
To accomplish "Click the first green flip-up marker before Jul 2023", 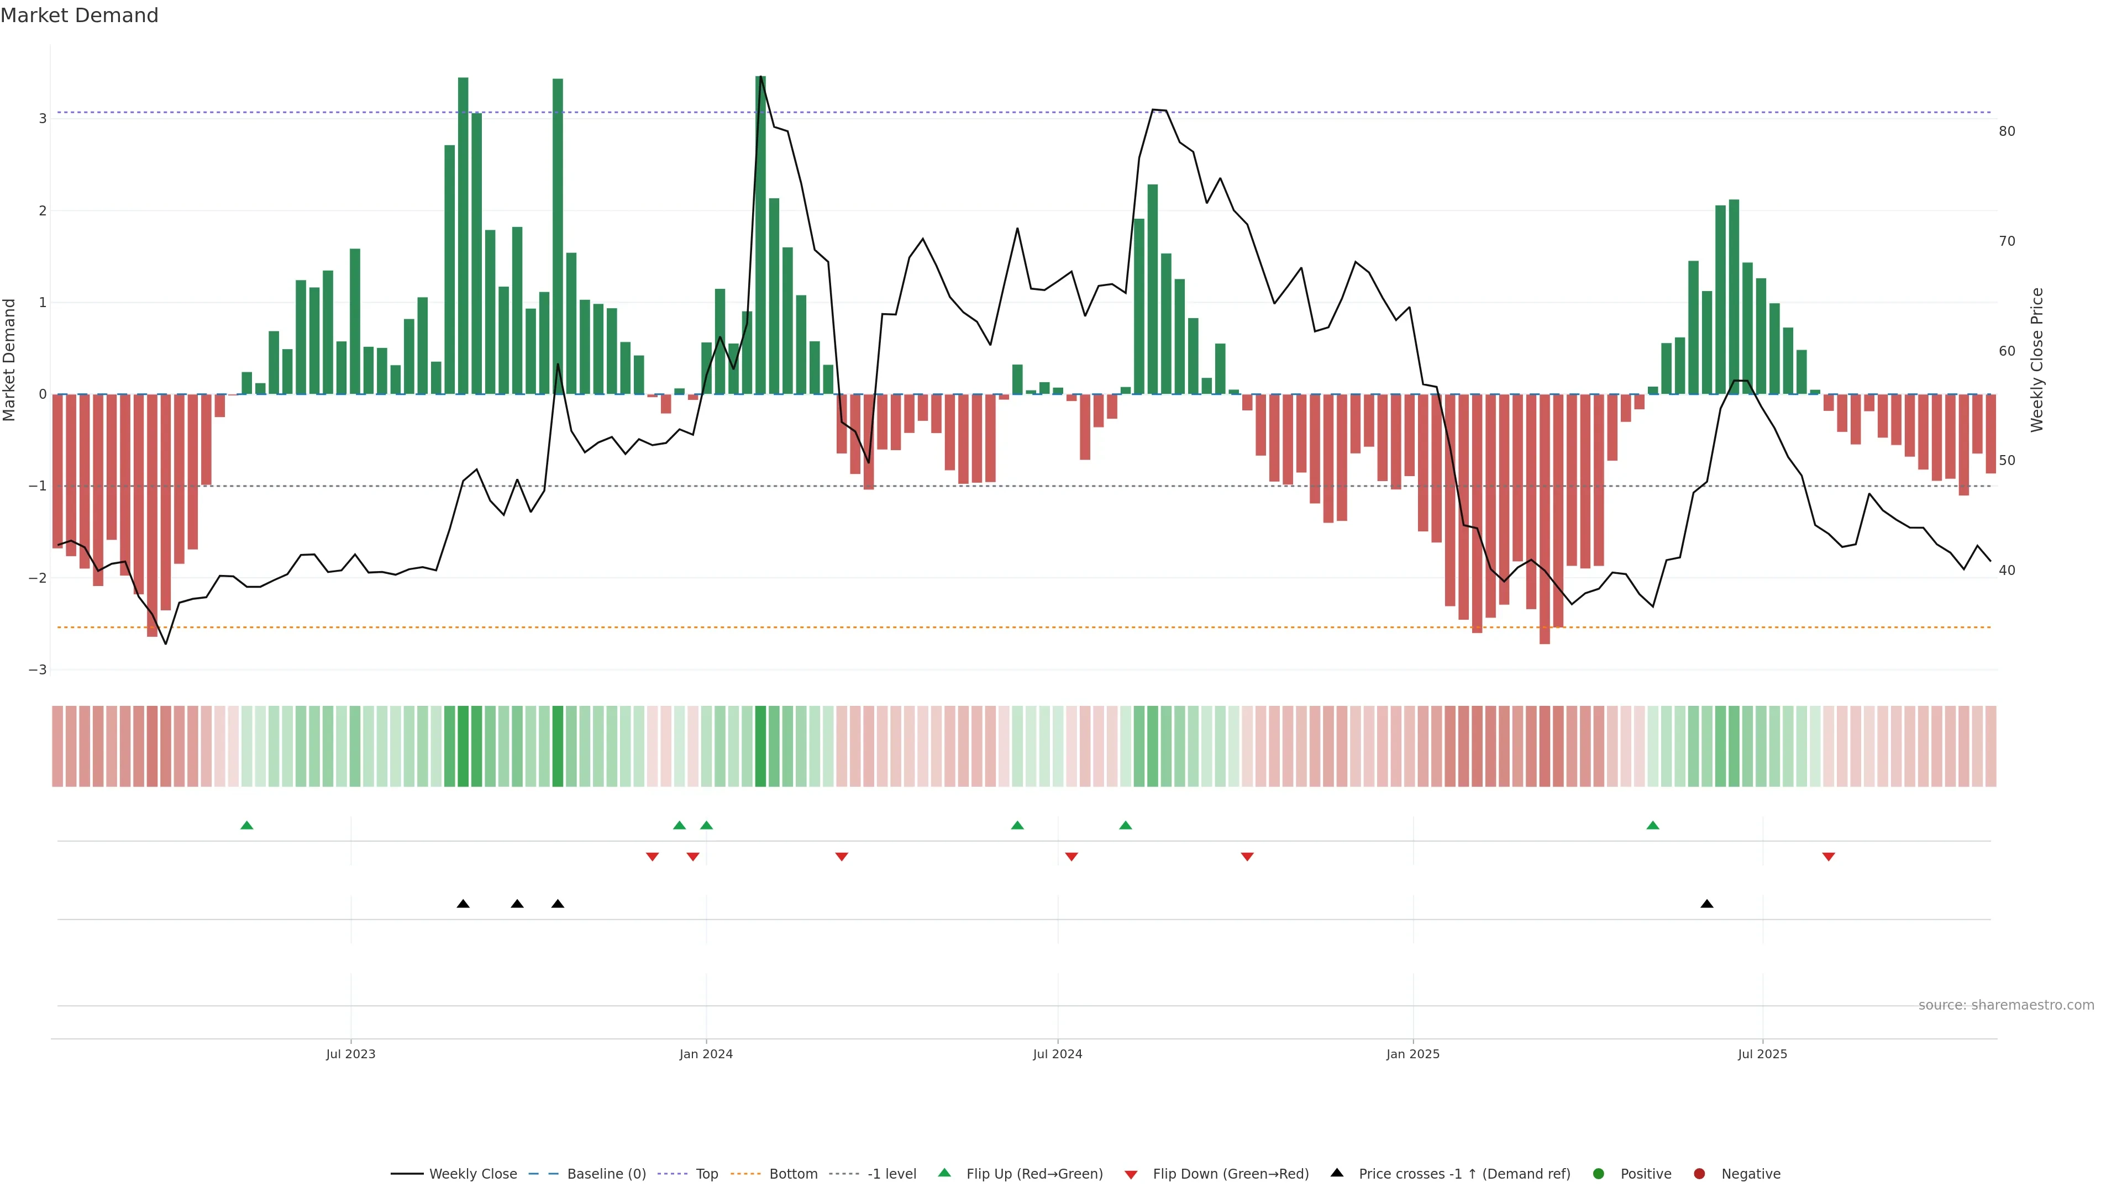I will point(246,825).
